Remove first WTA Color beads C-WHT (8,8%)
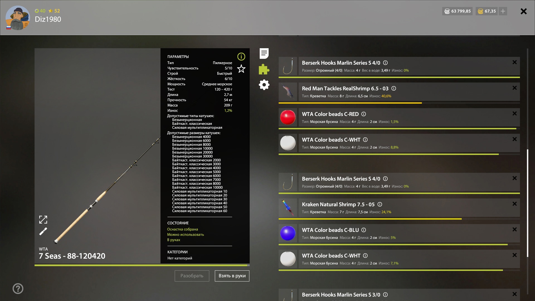Viewport: 535px width, 301px height. [515, 139]
